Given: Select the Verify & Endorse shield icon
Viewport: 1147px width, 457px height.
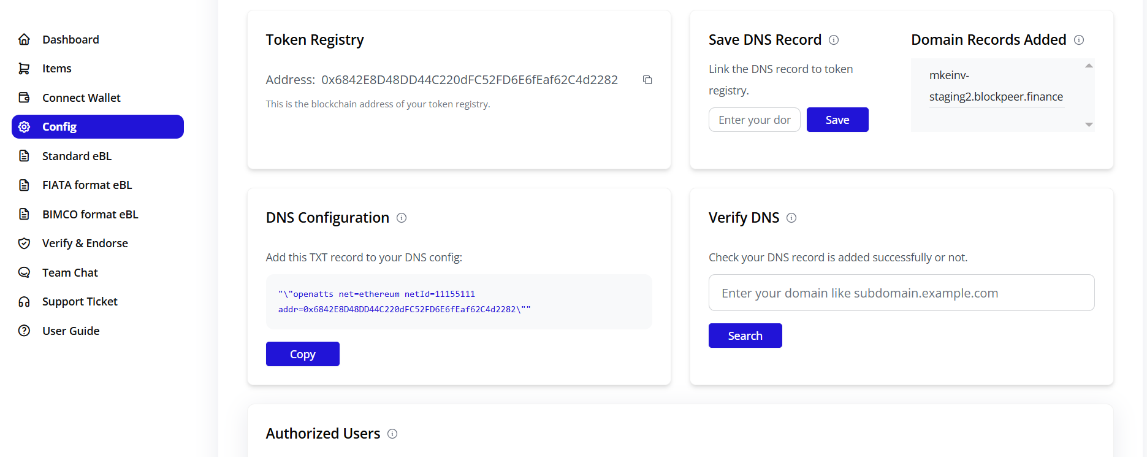Looking at the screenshot, I should pyautogui.click(x=23, y=243).
